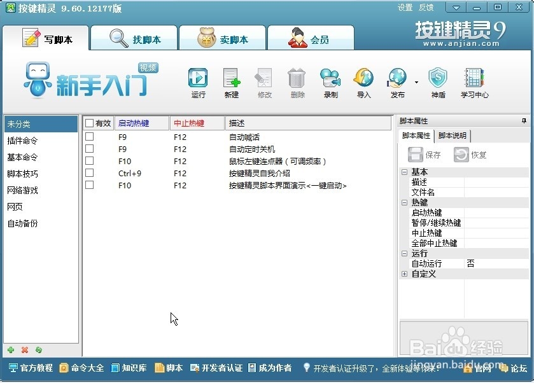Select the Ctrl+9 hotkey cell

pos(130,173)
